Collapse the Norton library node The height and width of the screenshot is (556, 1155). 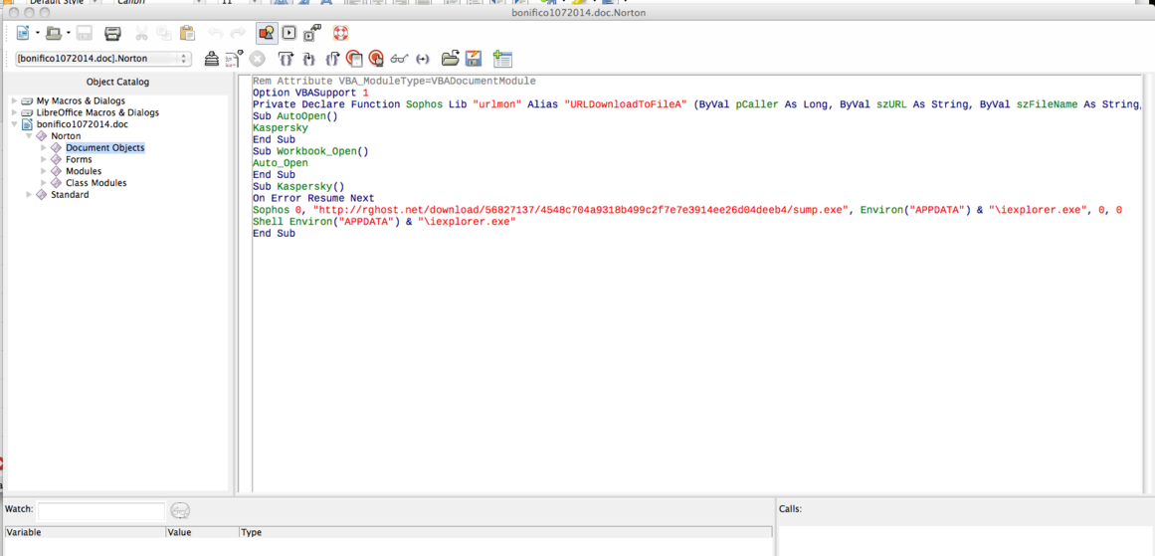(x=29, y=136)
